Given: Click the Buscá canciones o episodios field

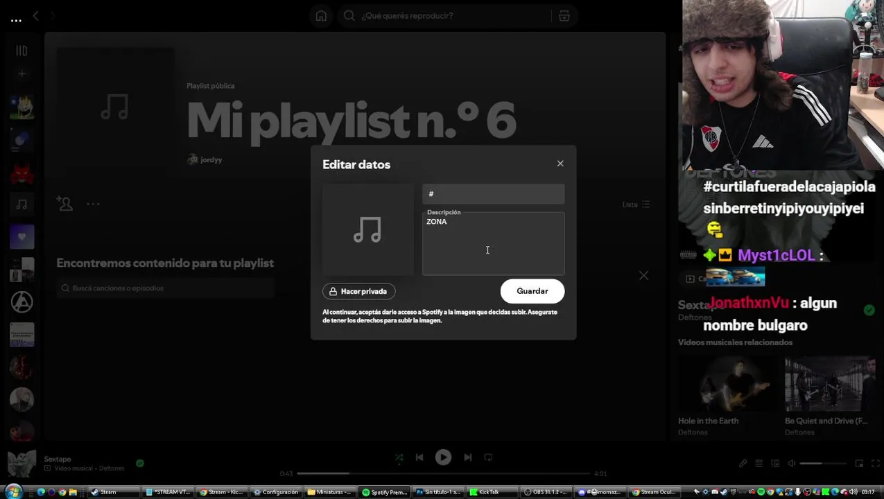Looking at the screenshot, I should 166,288.
